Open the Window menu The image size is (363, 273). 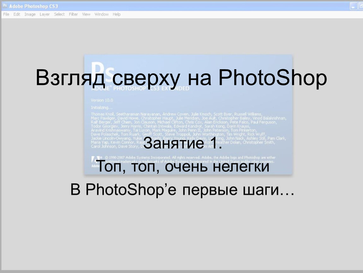tap(101, 14)
